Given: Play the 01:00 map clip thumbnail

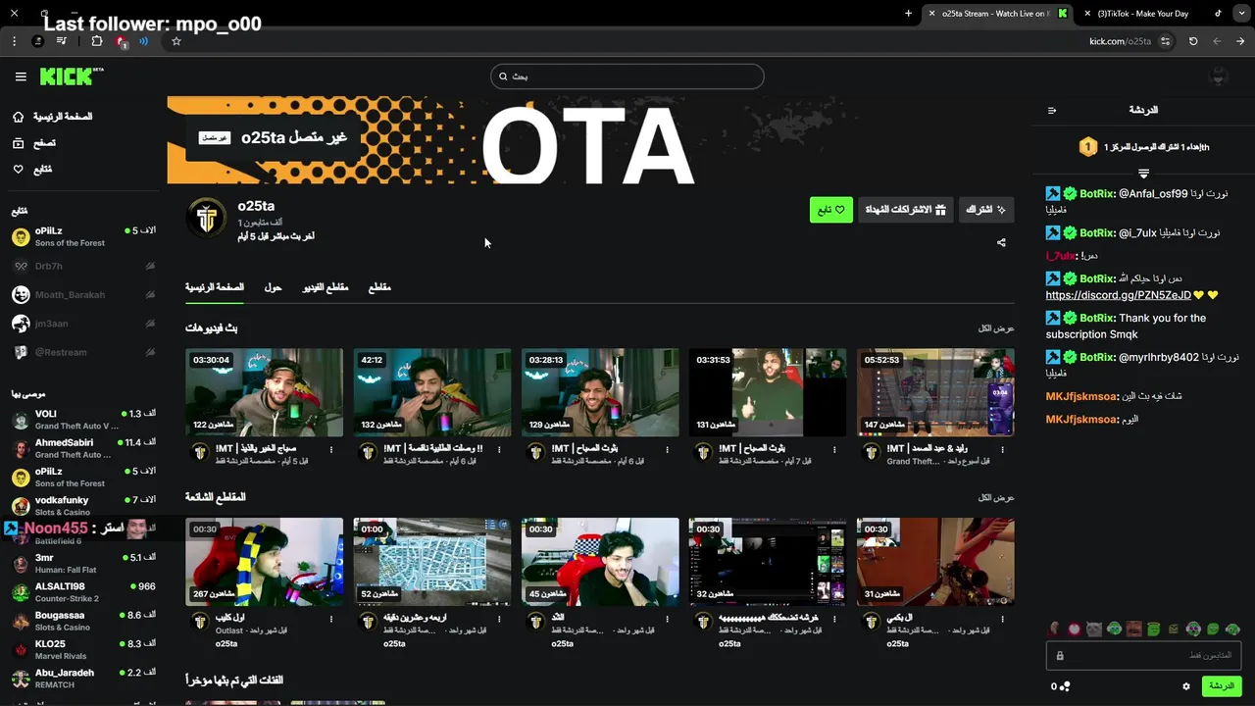Looking at the screenshot, I should tap(431, 562).
